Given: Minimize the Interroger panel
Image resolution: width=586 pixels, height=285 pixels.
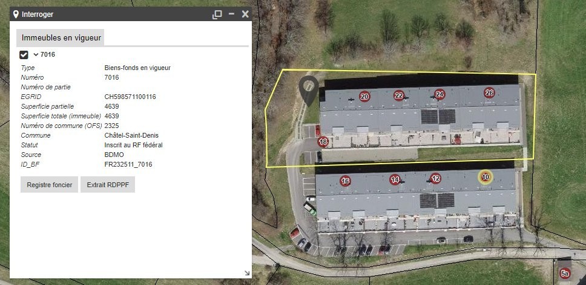Looking at the screenshot, I should 232,14.
